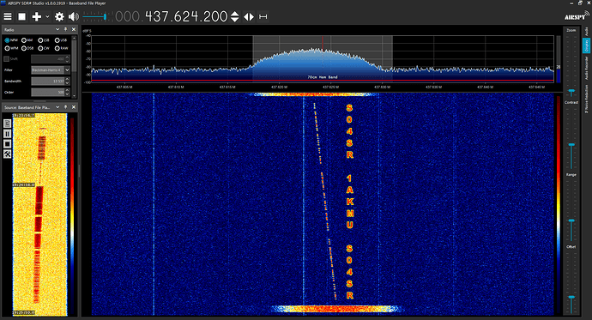Screen dimensions: 592x320
Task: Click the plus add-panel icon
Action: point(37,16)
